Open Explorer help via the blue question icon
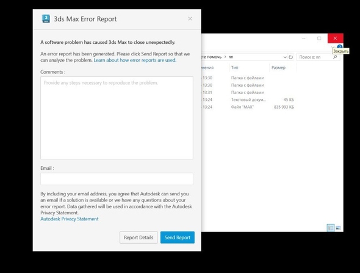 [x=340, y=46]
